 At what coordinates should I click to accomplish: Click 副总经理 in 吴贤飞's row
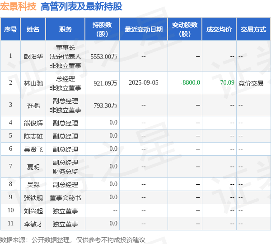(x=65, y=149)
